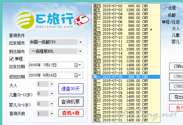This screenshot has height=125, width=183.
Task: Select the row 2015-07-28 1288.00 CNY
Action: coord(126,108)
